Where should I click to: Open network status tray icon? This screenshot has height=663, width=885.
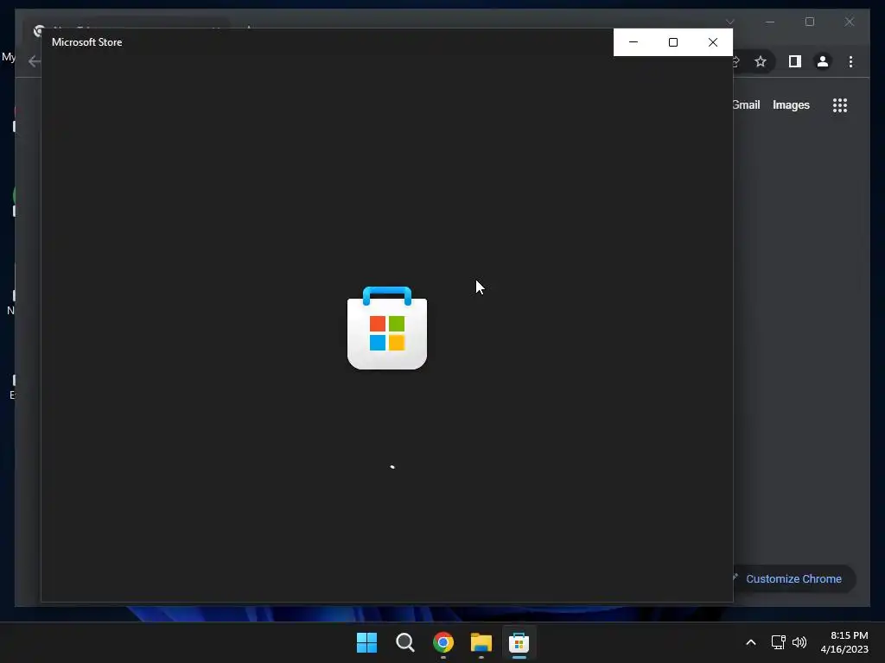click(779, 642)
